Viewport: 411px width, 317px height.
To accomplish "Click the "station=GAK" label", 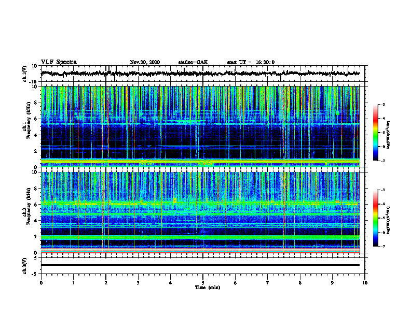I will click(x=193, y=62).
